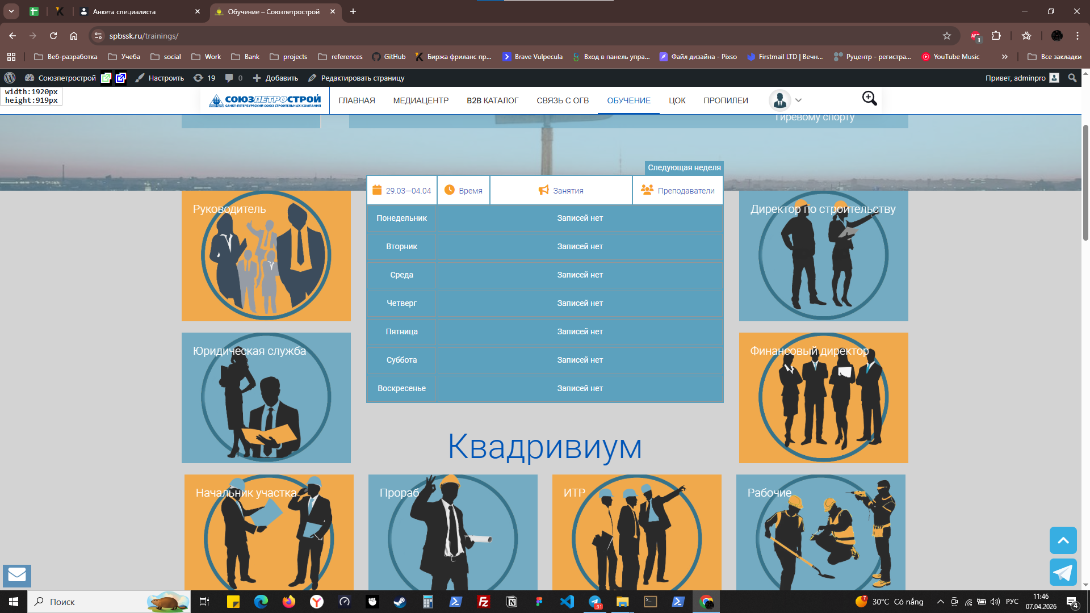
Task: Click the admin bar search icon
Action: pyautogui.click(x=1072, y=78)
